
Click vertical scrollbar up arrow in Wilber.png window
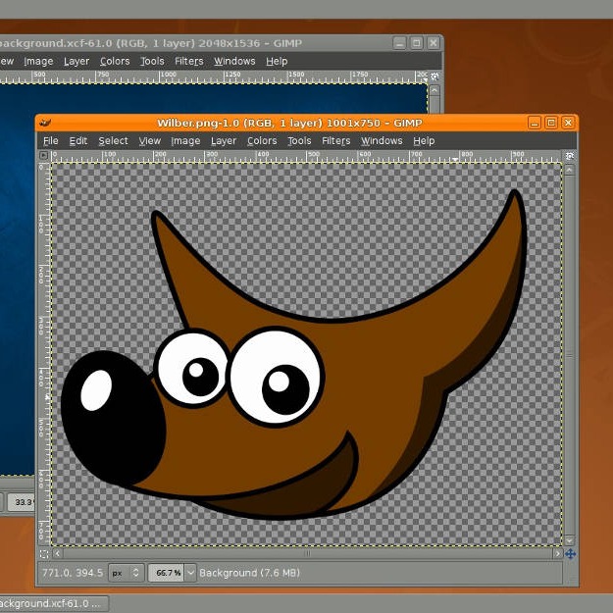(x=570, y=170)
